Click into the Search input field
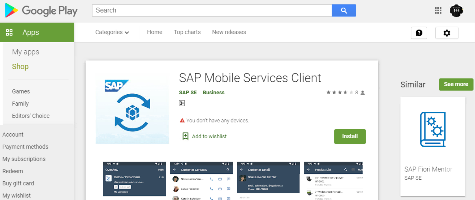 coord(212,11)
